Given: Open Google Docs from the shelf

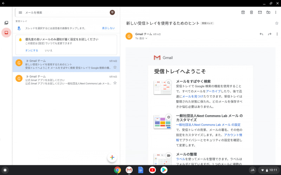Looking at the screenshot, I should coord(141,170).
